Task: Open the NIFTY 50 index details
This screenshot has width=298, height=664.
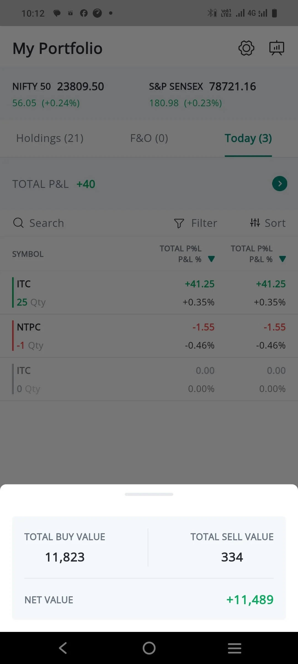Action: point(58,94)
